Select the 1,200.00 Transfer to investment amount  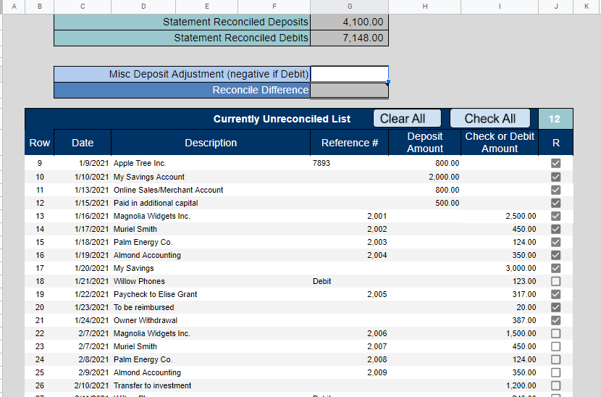pyautogui.click(x=500, y=385)
